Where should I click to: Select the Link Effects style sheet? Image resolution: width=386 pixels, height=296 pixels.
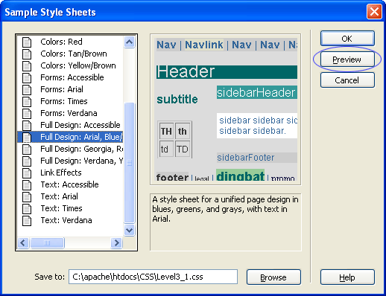tap(61, 173)
